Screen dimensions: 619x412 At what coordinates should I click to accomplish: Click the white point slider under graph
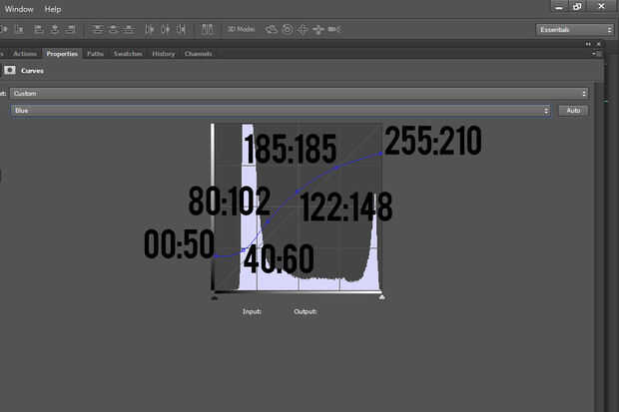tap(381, 297)
